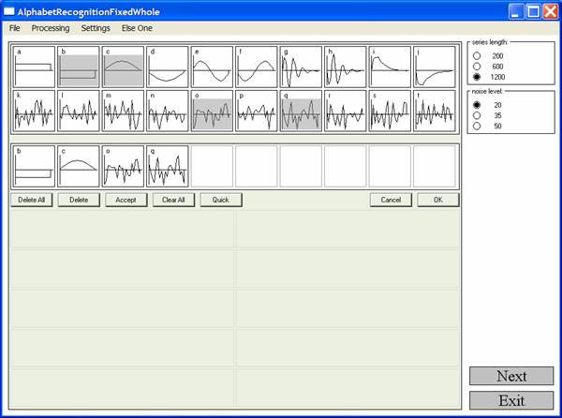Click the Delete All button
This screenshot has height=418, width=562.
coord(32,200)
